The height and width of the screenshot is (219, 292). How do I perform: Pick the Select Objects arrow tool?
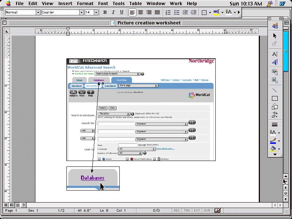tap(275, 35)
